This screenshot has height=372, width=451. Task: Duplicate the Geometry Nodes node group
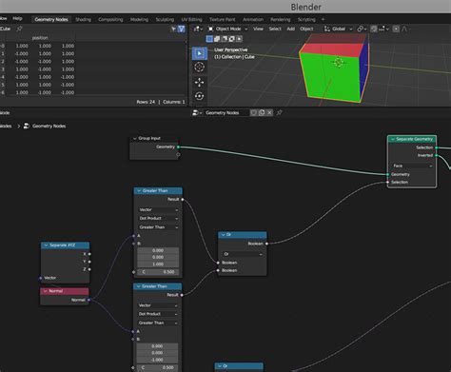pos(262,112)
